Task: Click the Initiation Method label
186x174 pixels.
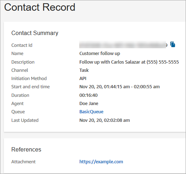Action: pos(29,79)
